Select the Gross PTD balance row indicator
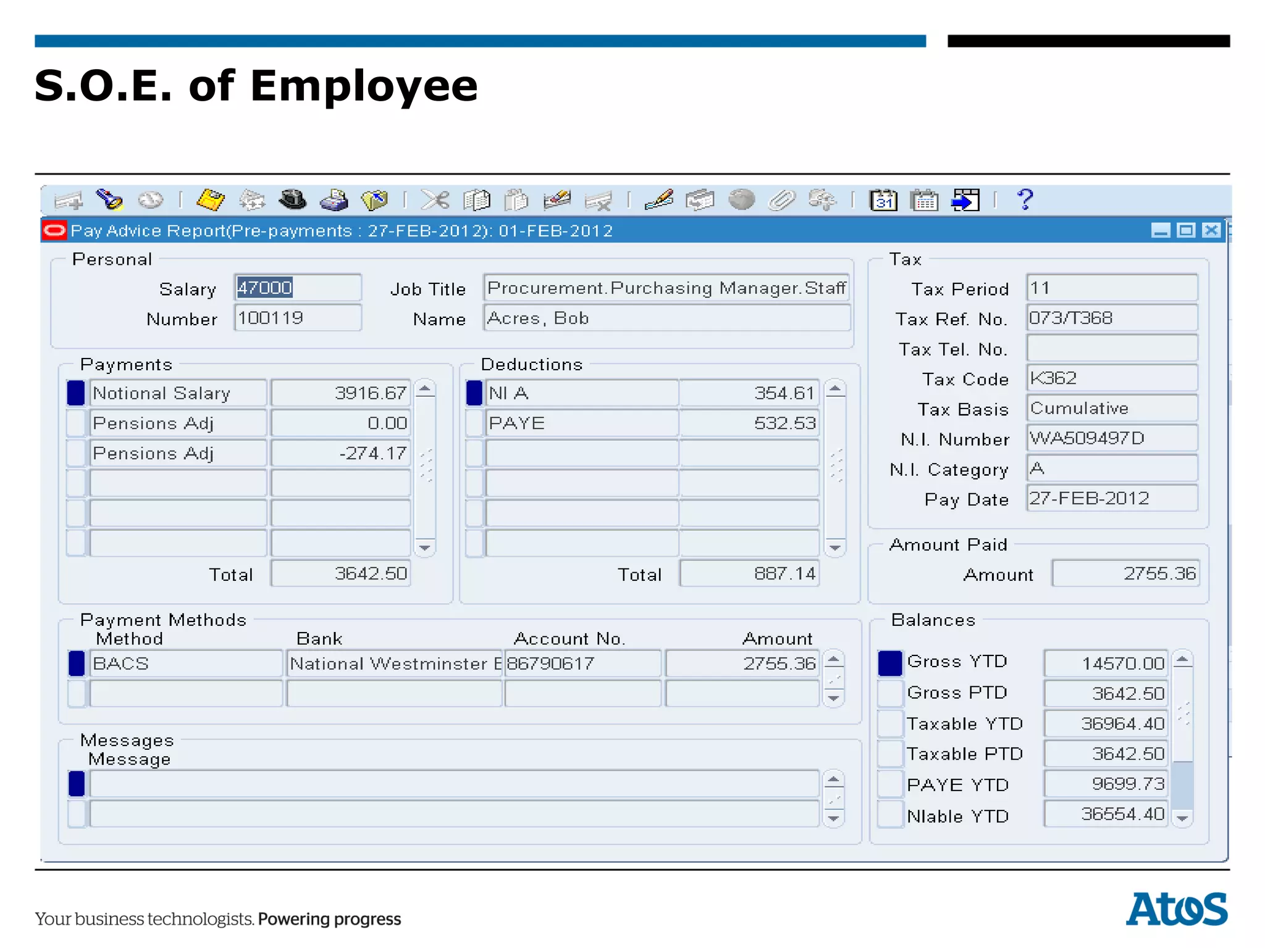 890,694
